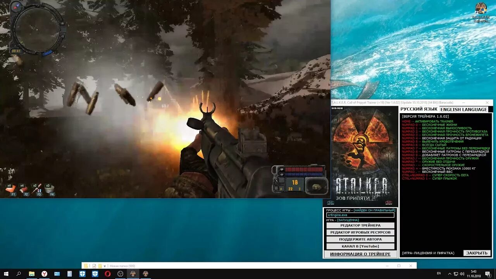Click [ЗАПУЩЕННА] game status text
Viewport: 496px width, 279px height.
(348, 220)
